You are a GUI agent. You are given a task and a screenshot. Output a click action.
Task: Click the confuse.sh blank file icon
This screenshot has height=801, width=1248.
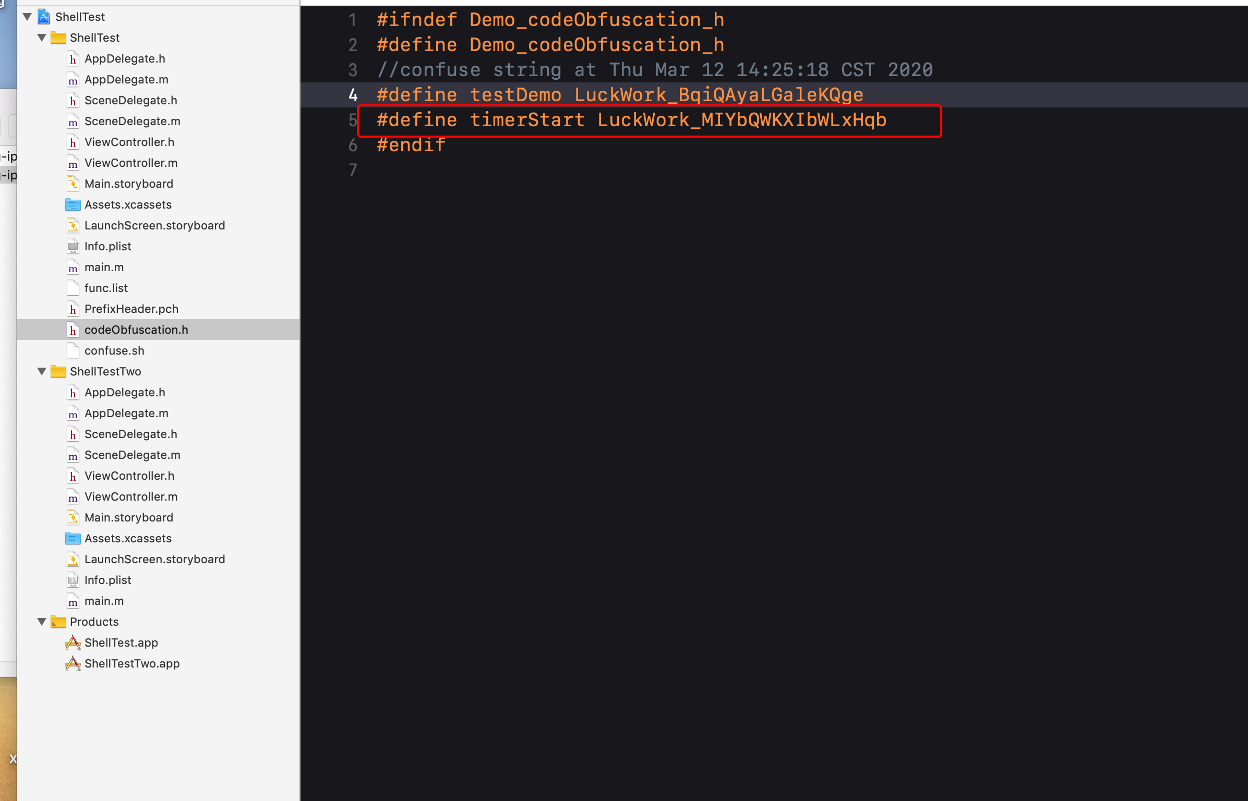click(73, 350)
